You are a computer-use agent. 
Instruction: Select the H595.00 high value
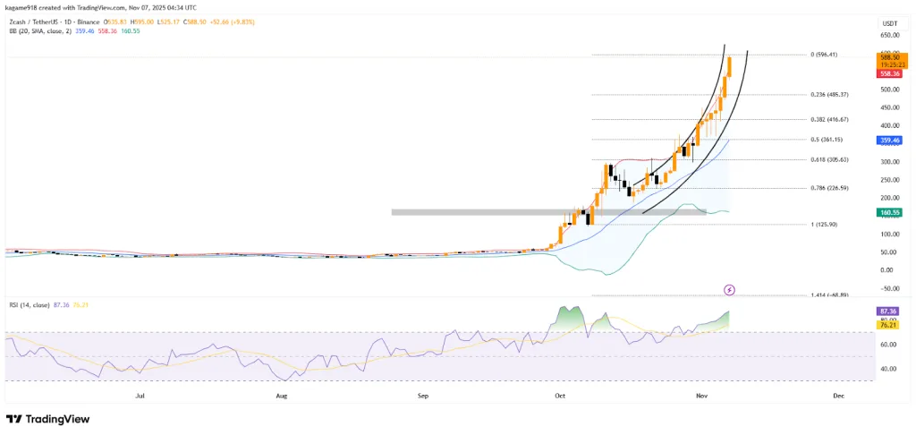pos(143,21)
